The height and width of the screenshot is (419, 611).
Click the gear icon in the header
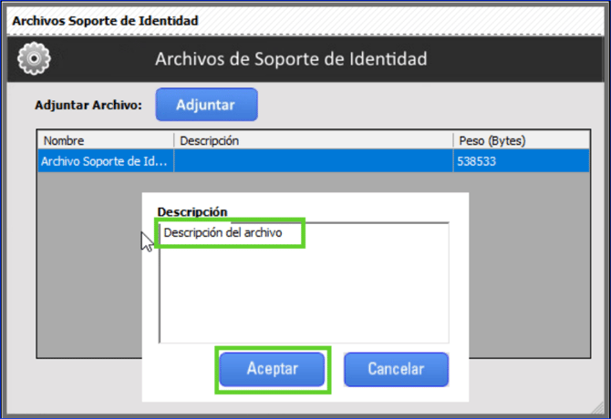coord(35,59)
